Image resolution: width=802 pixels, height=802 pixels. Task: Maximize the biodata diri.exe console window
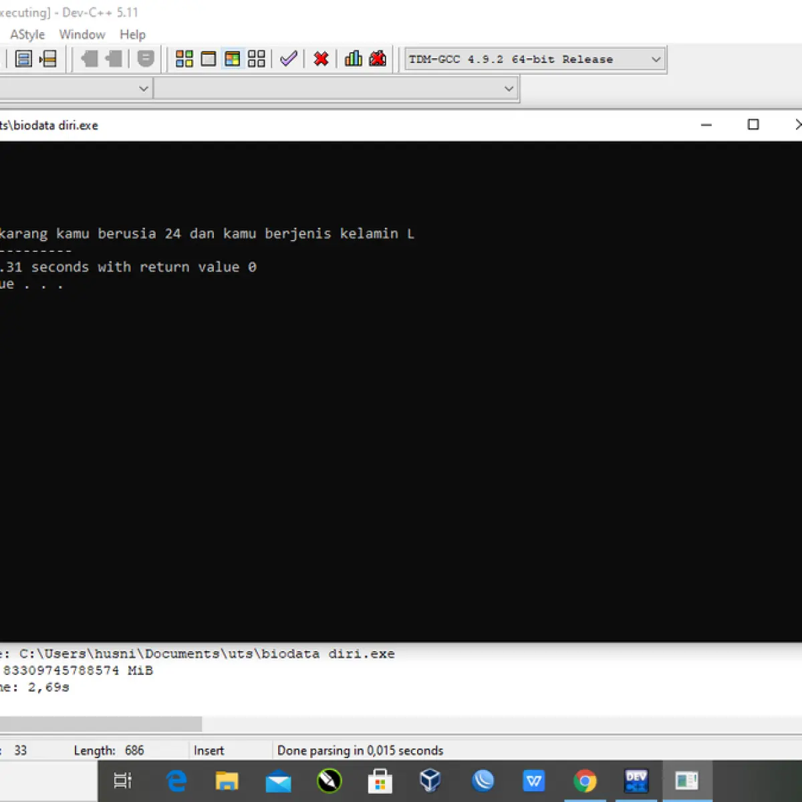(753, 125)
